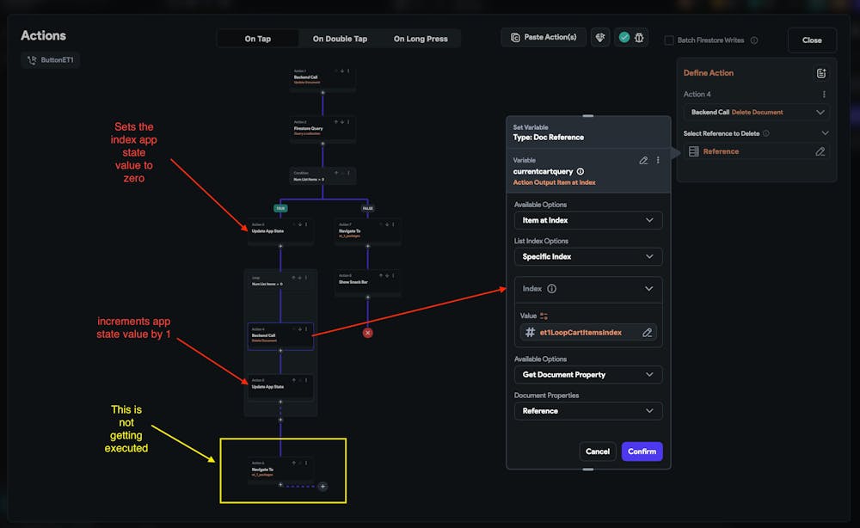Switch to the On Long Press tab
The image size is (860, 528).
pos(421,39)
